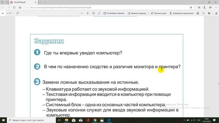219x123 pixels.
Task: Rotate the PDF page
Action: pos(93,13)
